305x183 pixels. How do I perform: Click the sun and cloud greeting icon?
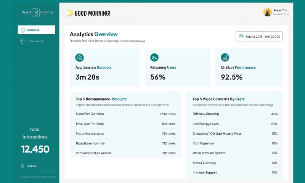tap(69, 13)
